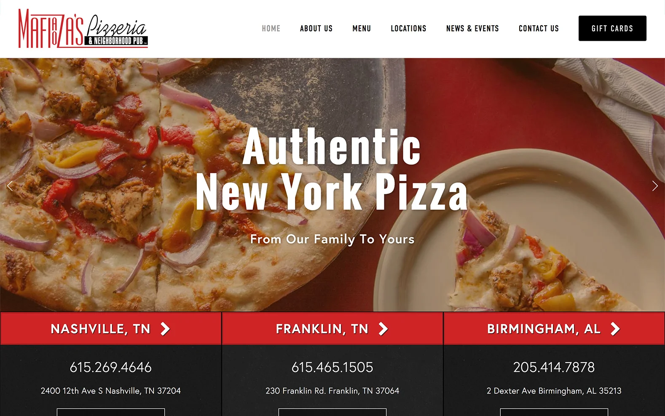
Task: Open the 230 Franklin Rd. address
Action: (332, 391)
